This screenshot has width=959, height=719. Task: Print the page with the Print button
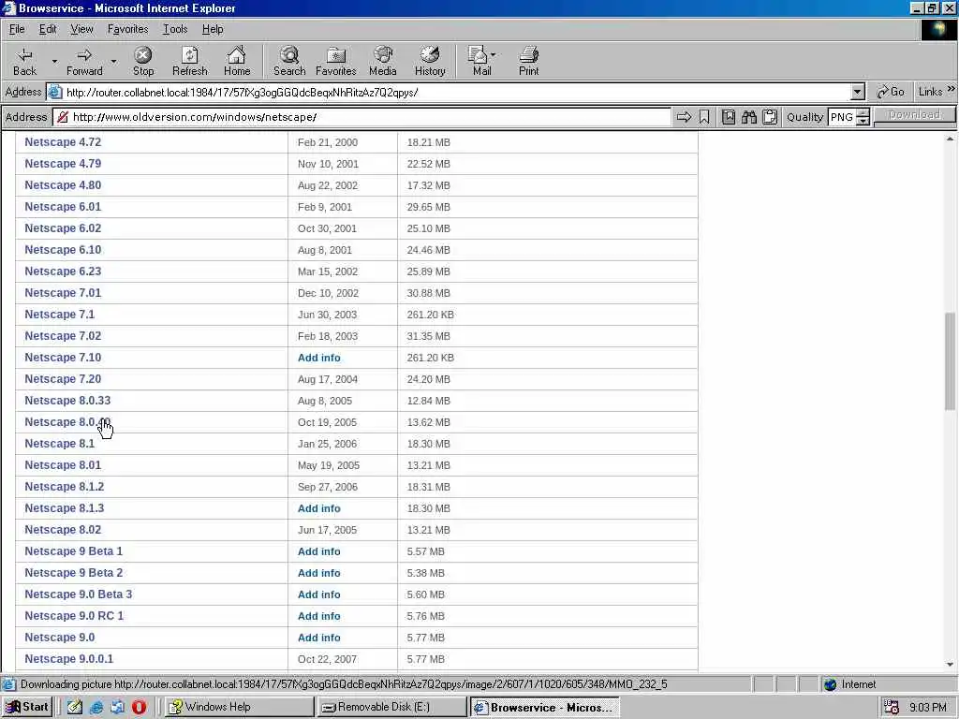pyautogui.click(x=528, y=61)
